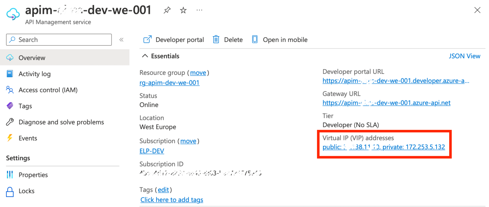Click into the sidebar Search field
Image resolution: width=489 pixels, height=207 pixels.
[59, 40]
